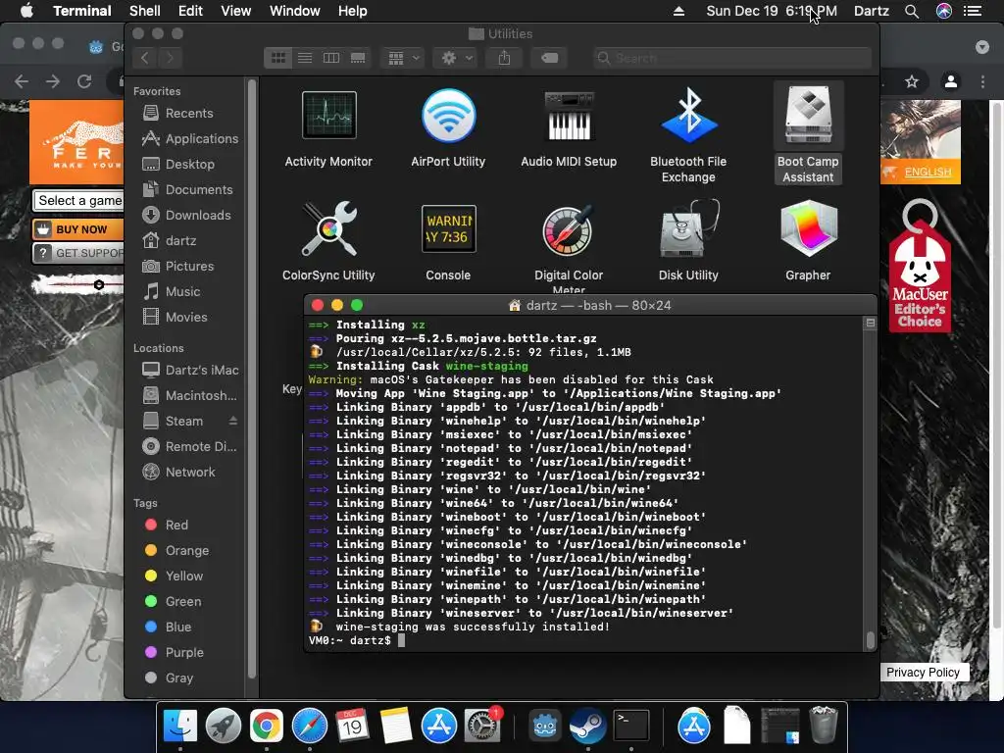Click Finder edit tags button
This screenshot has height=753, width=1004.
pyautogui.click(x=549, y=58)
